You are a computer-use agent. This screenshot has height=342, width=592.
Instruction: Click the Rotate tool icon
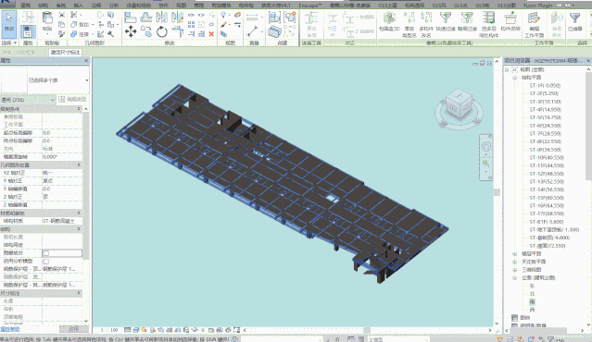(162, 31)
